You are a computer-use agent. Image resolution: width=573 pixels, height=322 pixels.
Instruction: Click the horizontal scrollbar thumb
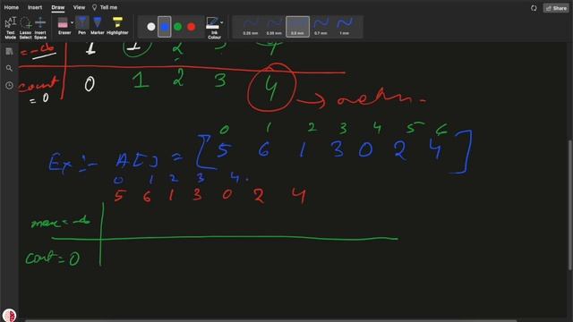270,320
